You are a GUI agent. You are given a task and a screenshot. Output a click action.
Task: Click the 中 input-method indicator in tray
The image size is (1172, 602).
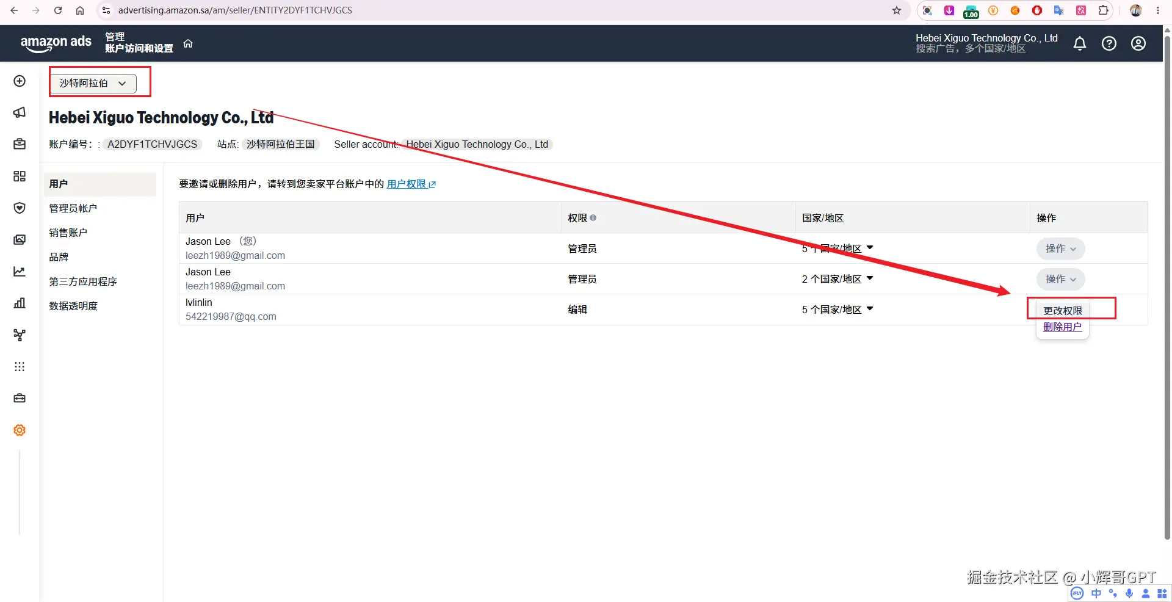[1097, 593]
